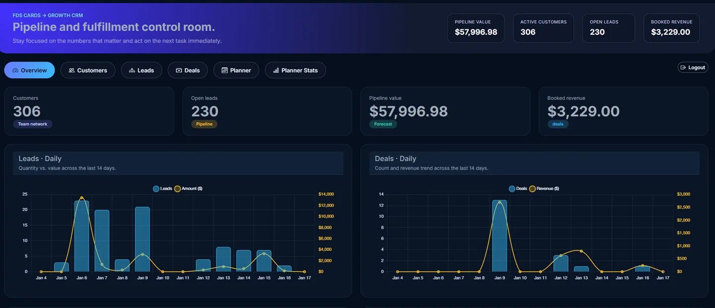Switch to the Planner tab

click(x=236, y=70)
